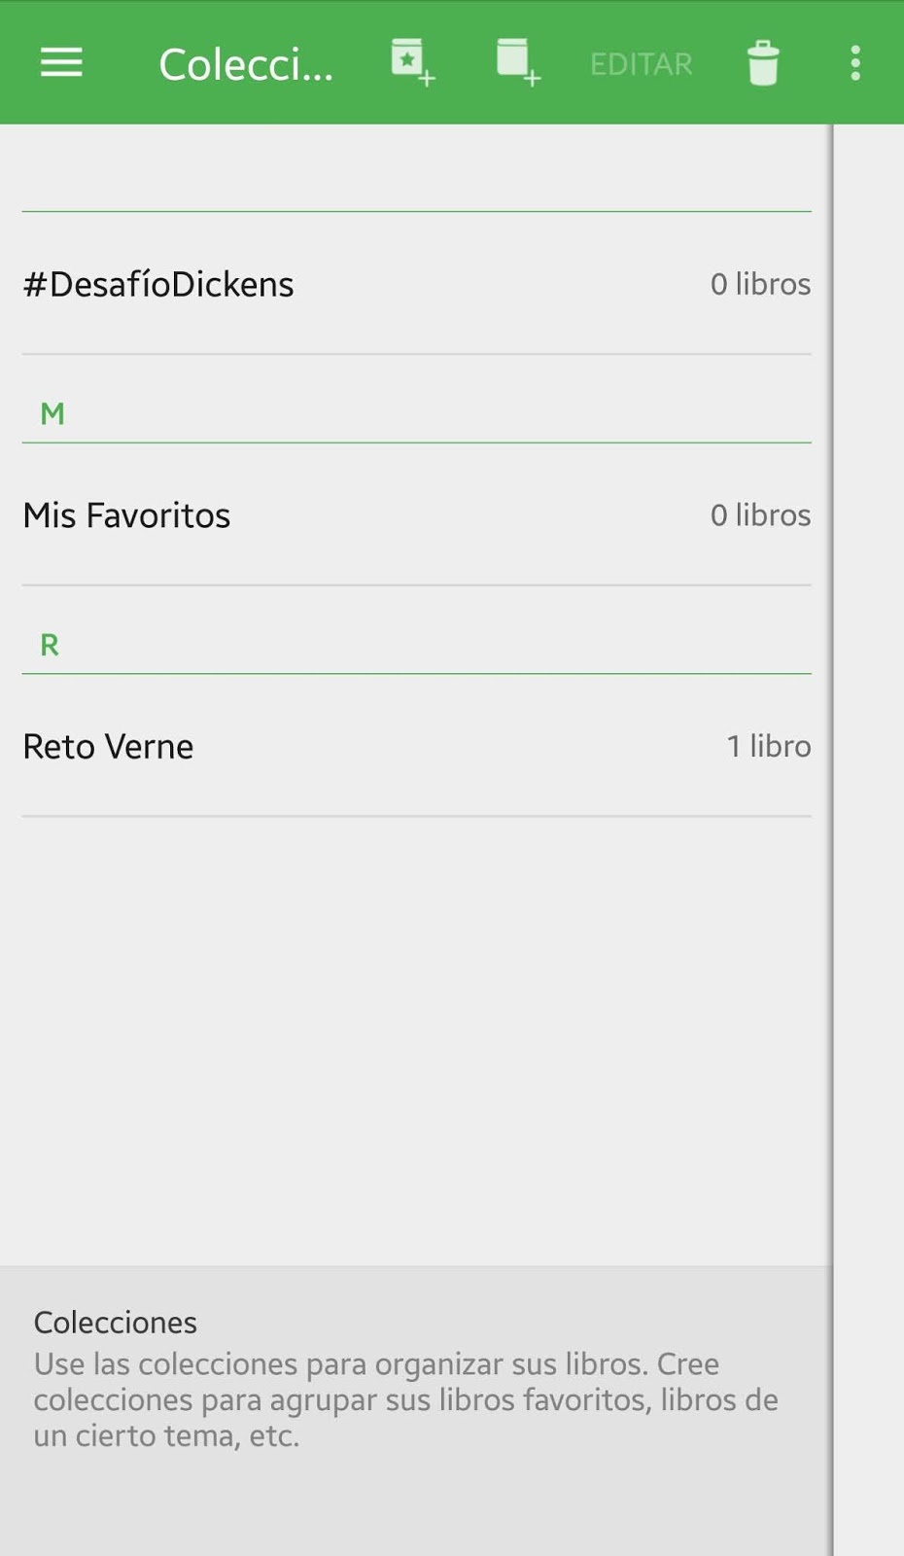Tap 0 libros beside #DesafíoDickens
Image resolution: width=904 pixels, height=1556 pixels.
pyautogui.click(x=760, y=284)
